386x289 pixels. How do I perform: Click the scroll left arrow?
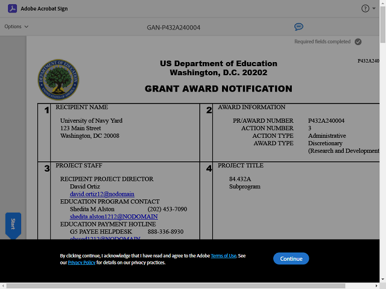pyautogui.click(x=2, y=286)
